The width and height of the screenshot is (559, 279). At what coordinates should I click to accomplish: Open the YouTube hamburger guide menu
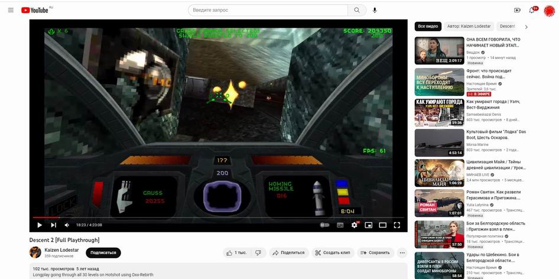11,10
